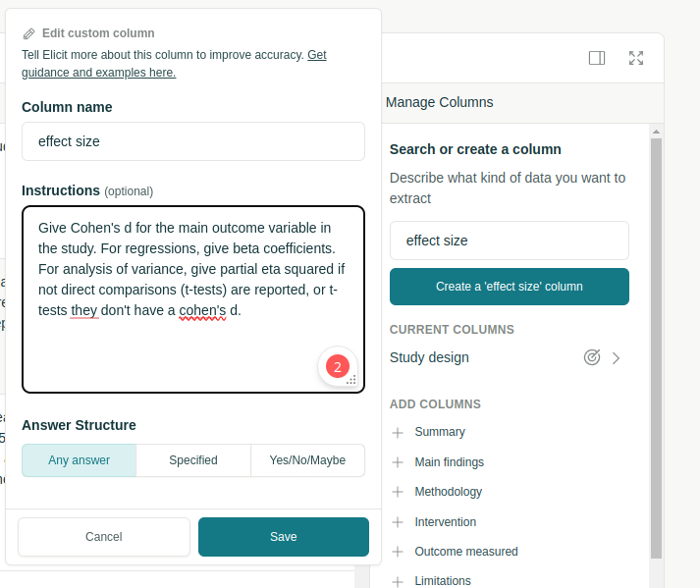Save the custom column edits
The width and height of the screenshot is (700, 588).
coord(283,537)
